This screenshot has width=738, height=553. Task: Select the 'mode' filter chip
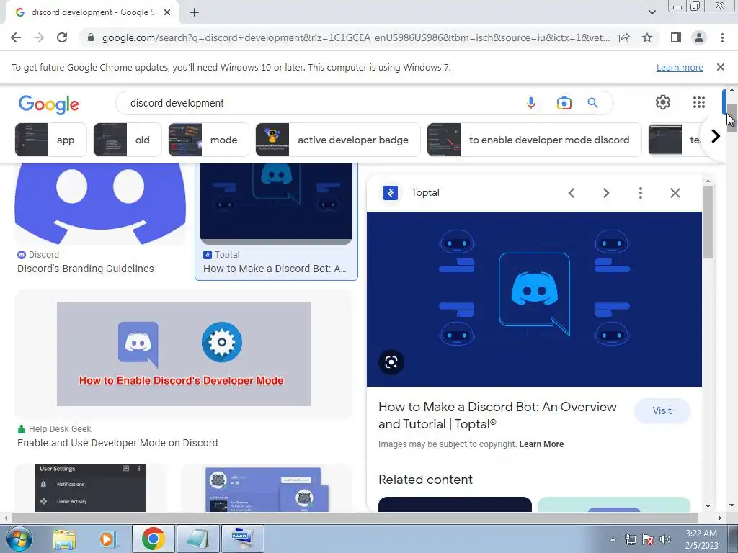208,140
